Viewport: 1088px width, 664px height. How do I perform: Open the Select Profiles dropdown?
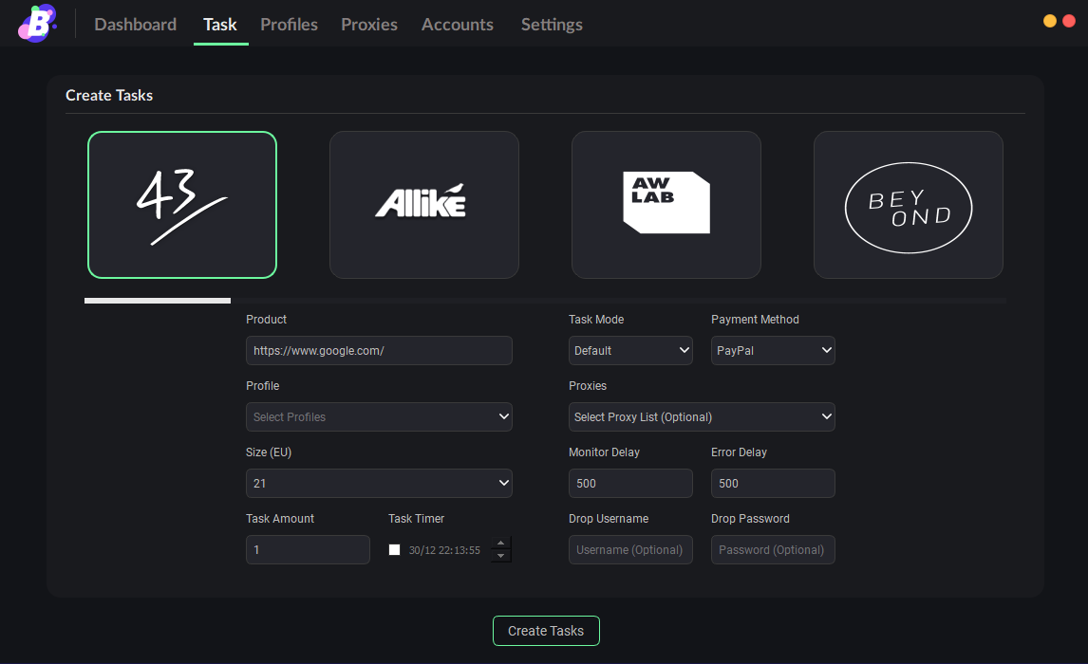tap(379, 416)
